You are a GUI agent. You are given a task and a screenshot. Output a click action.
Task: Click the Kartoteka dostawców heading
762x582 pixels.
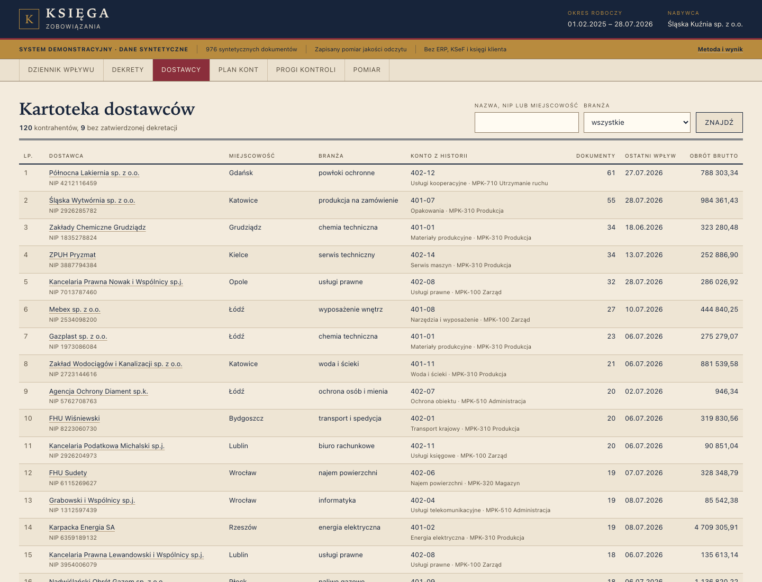pyautogui.click(x=107, y=109)
